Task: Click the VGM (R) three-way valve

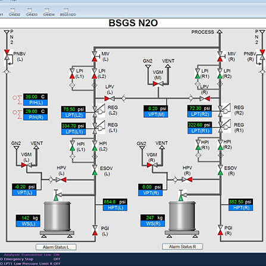Action: click(x=152, y=165)
